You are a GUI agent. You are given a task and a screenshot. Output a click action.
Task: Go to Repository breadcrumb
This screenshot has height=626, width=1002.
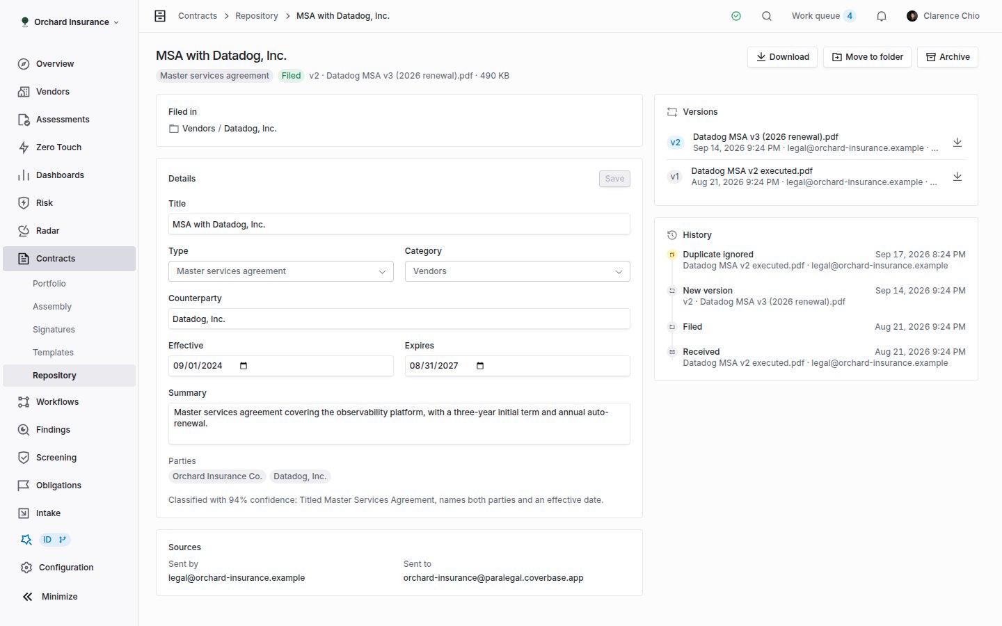[x=257, y=16]
